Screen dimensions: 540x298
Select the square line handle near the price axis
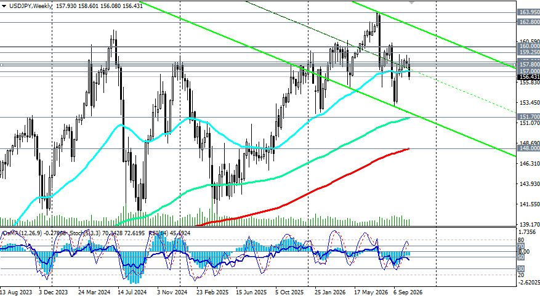(515, 65)
